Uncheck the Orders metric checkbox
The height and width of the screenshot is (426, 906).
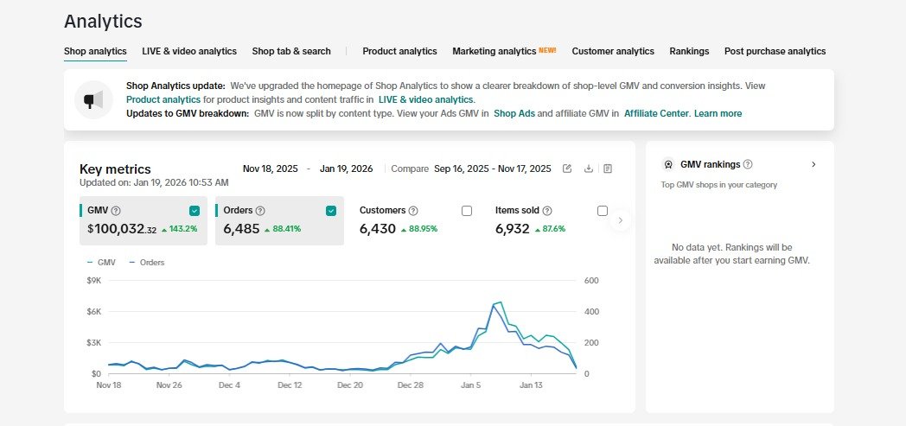pos(331,211)
